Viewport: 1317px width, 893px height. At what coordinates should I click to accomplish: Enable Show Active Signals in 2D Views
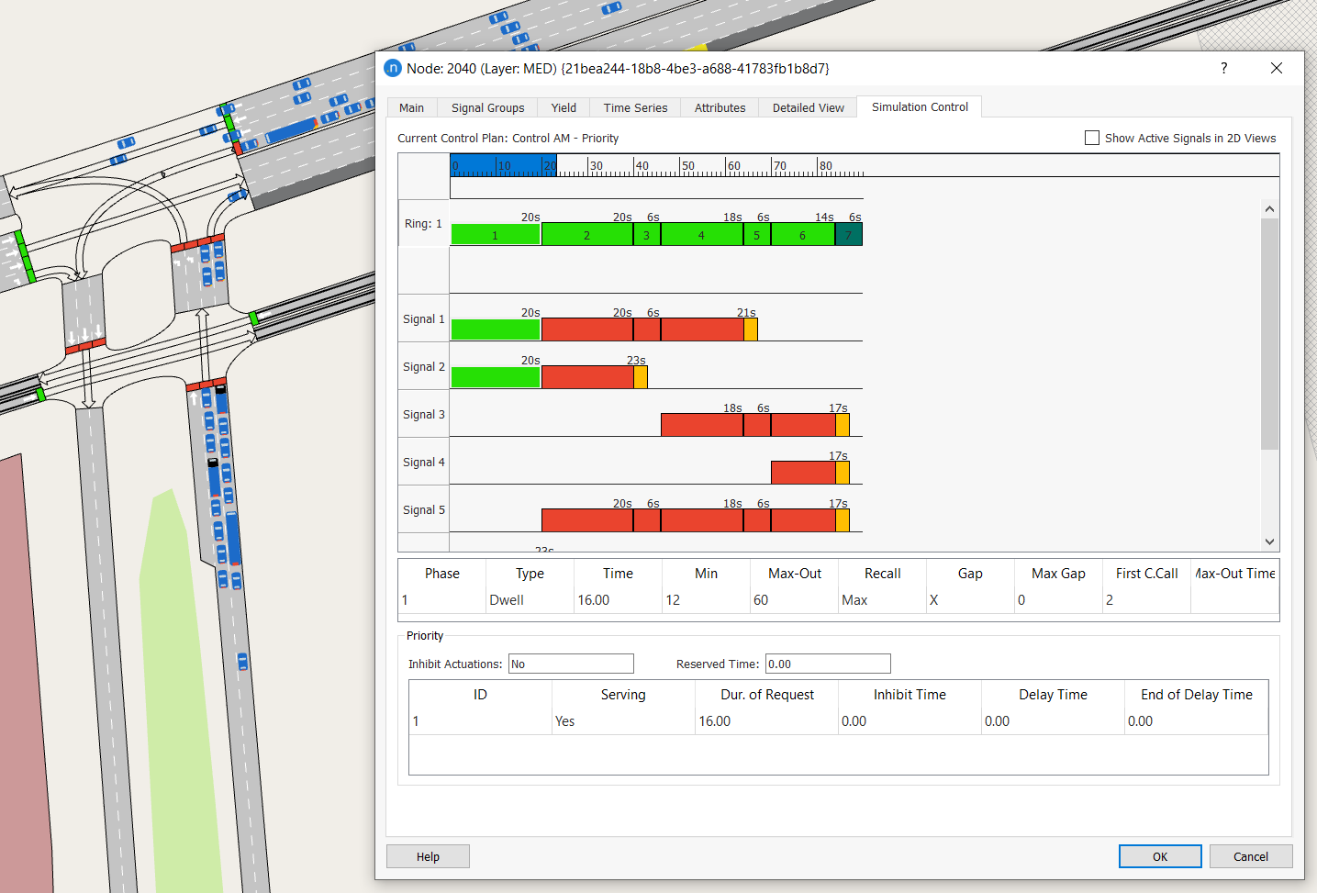tap(1092, 138)
